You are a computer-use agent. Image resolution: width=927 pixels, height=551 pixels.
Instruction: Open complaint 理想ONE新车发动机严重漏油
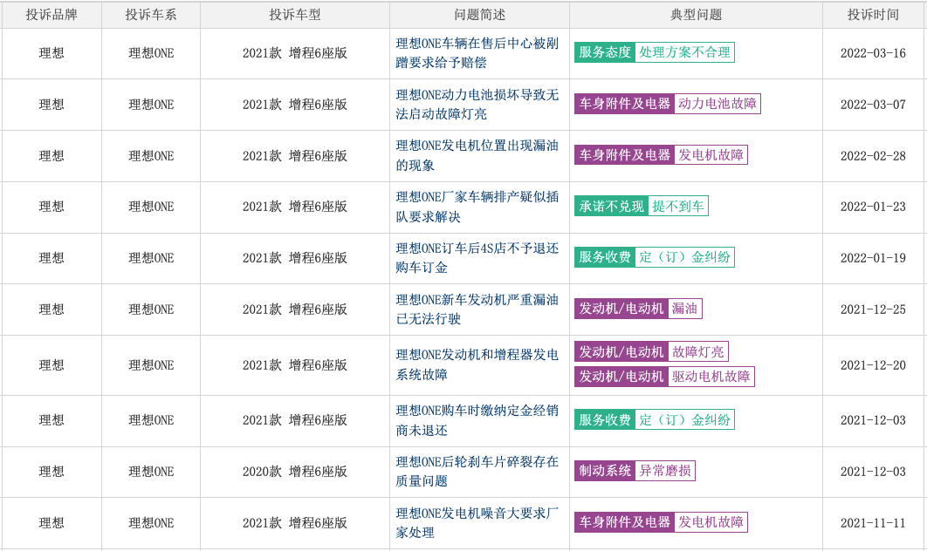[x=477, y=309]
